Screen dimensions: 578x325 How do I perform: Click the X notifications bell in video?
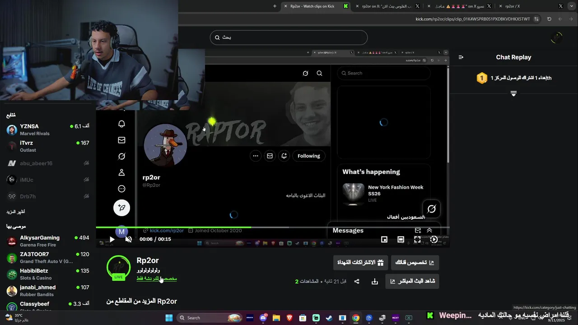(x=121, y=124)
